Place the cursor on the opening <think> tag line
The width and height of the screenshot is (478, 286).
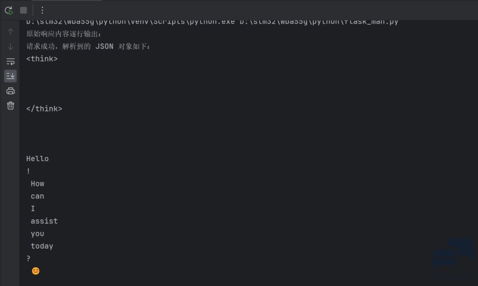pos(42,59)
